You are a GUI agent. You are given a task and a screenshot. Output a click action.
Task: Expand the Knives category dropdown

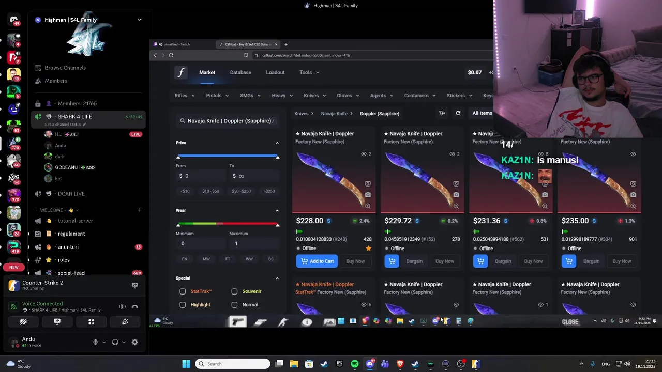point(314,96)
